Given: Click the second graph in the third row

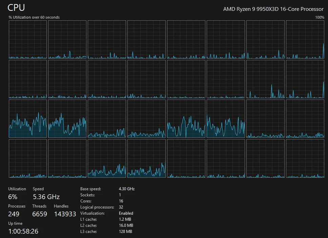Looking at the screenshot, I should (67, 119).
